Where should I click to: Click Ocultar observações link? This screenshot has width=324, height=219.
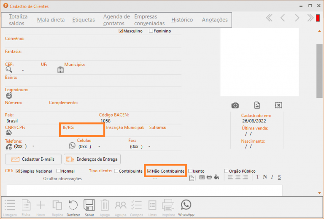62,178
